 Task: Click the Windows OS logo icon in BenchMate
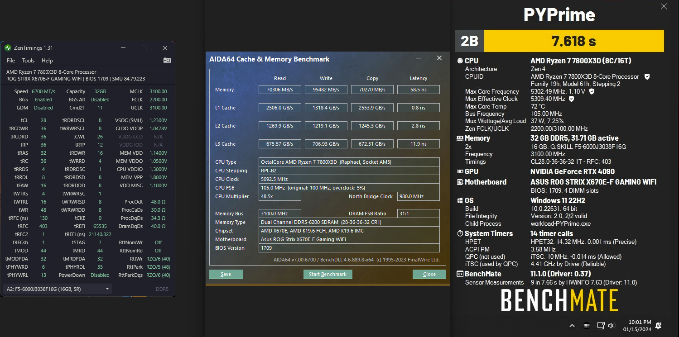pos(460,200)
